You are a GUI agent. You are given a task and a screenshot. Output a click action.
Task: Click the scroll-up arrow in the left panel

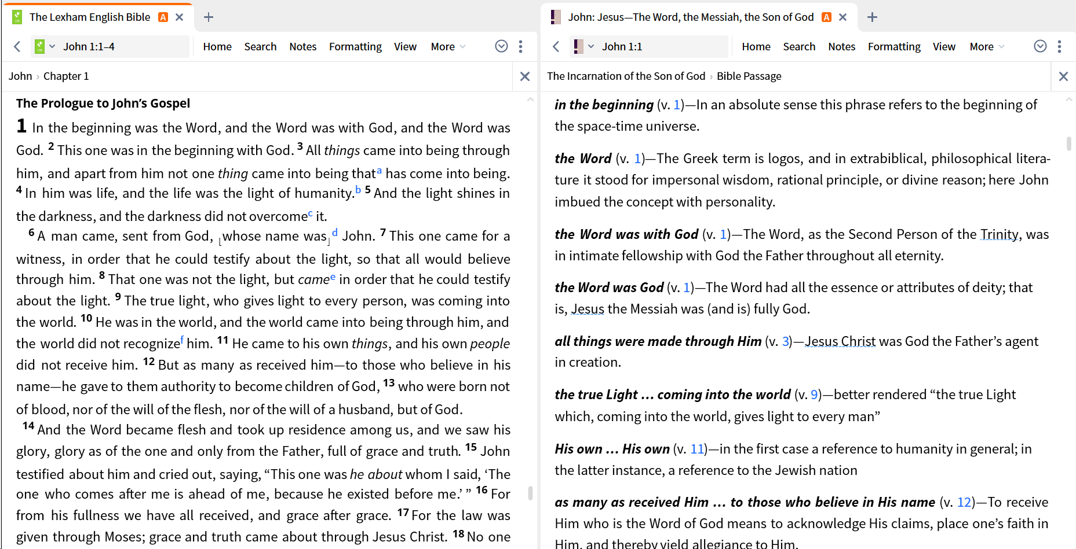click(x=530, y=100)
